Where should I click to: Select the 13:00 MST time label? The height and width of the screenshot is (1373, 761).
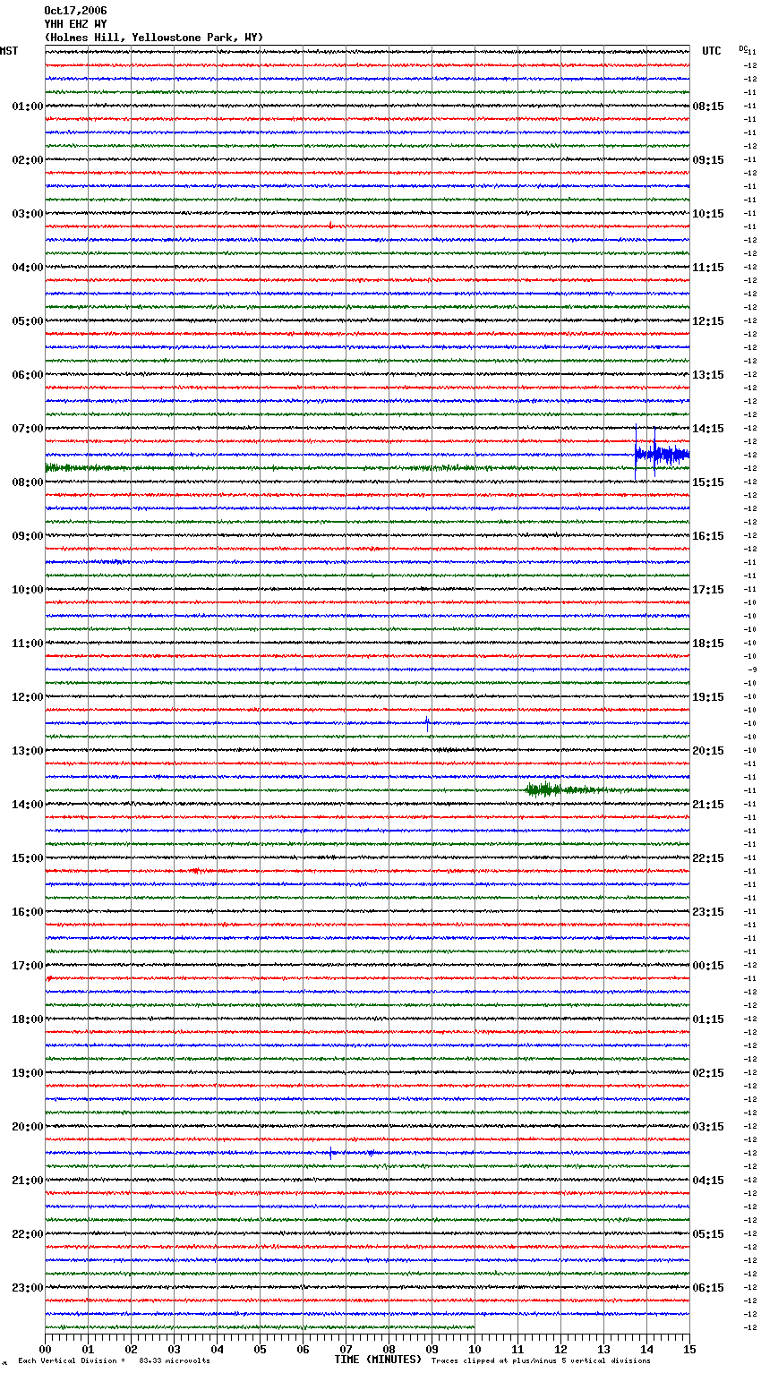(x=28, y=751)
